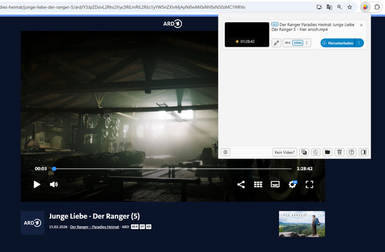Open help question mark icon

[351, 152]
